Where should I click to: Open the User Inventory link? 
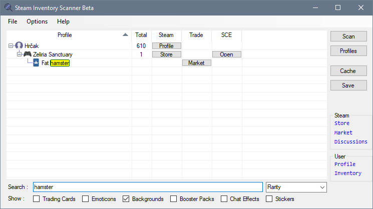point(348,173)
